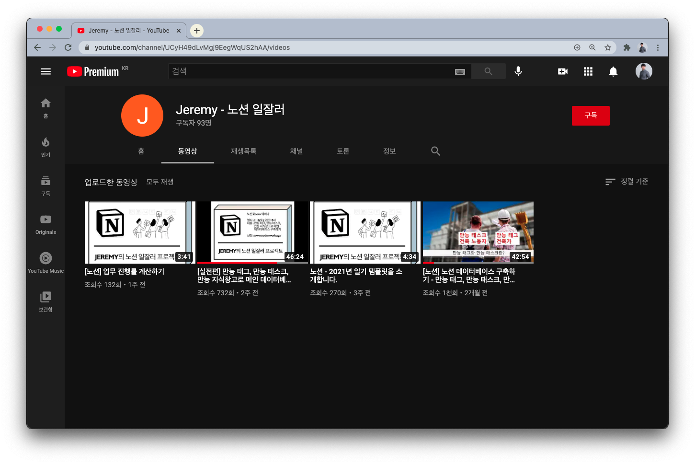Open Library (보관함) in the sidebar
The image size is (695, 464).
pos(46,302)
